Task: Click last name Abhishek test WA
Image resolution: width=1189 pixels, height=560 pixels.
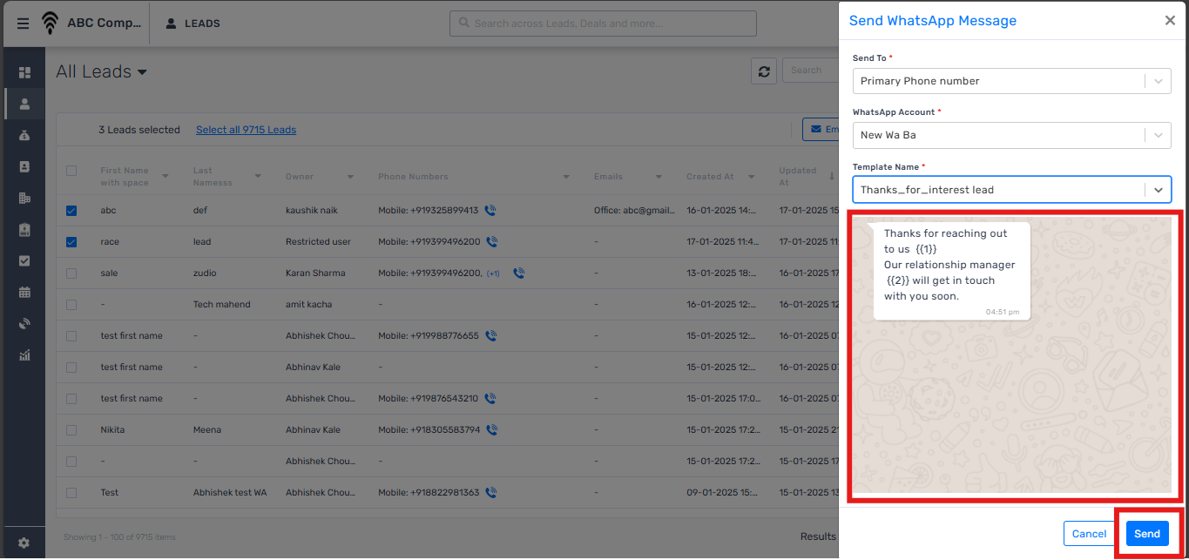Action: point(230,492)
